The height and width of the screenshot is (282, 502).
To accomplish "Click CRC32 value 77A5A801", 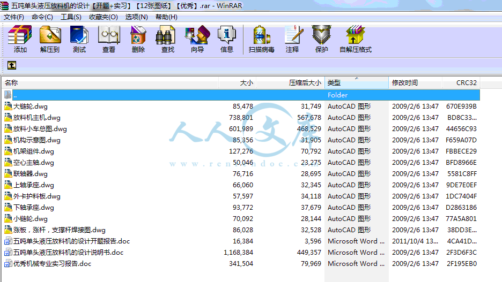I will point(461,218).
